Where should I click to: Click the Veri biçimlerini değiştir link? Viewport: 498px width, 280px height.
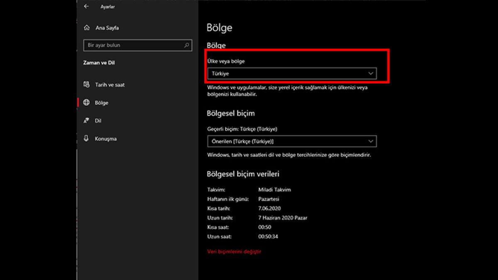click(x=234, y=251)
